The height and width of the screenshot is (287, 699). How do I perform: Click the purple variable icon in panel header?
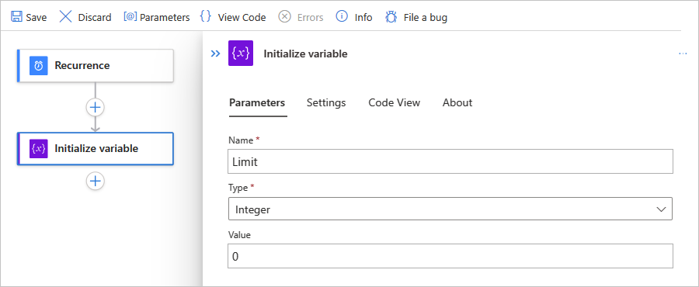(241, 54)
